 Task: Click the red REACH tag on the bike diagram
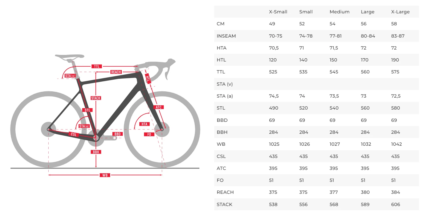(x=116, y=72)
